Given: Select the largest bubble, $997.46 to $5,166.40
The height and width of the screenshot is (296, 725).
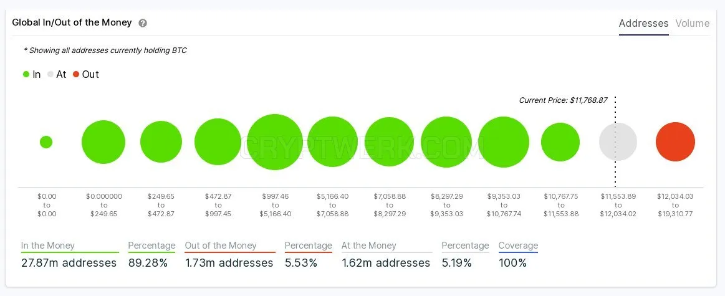Looking at the screenshot, I should coord(275,142).
